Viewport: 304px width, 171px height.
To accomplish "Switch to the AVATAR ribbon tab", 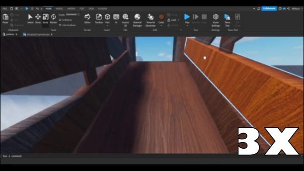I will (x=71, y=9).
